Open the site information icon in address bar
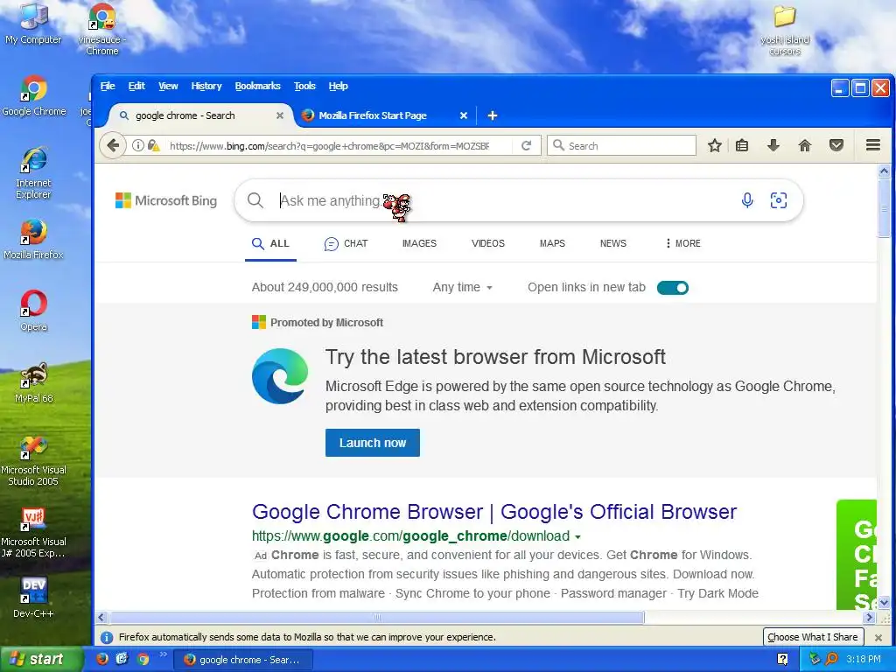 (137, 146)
